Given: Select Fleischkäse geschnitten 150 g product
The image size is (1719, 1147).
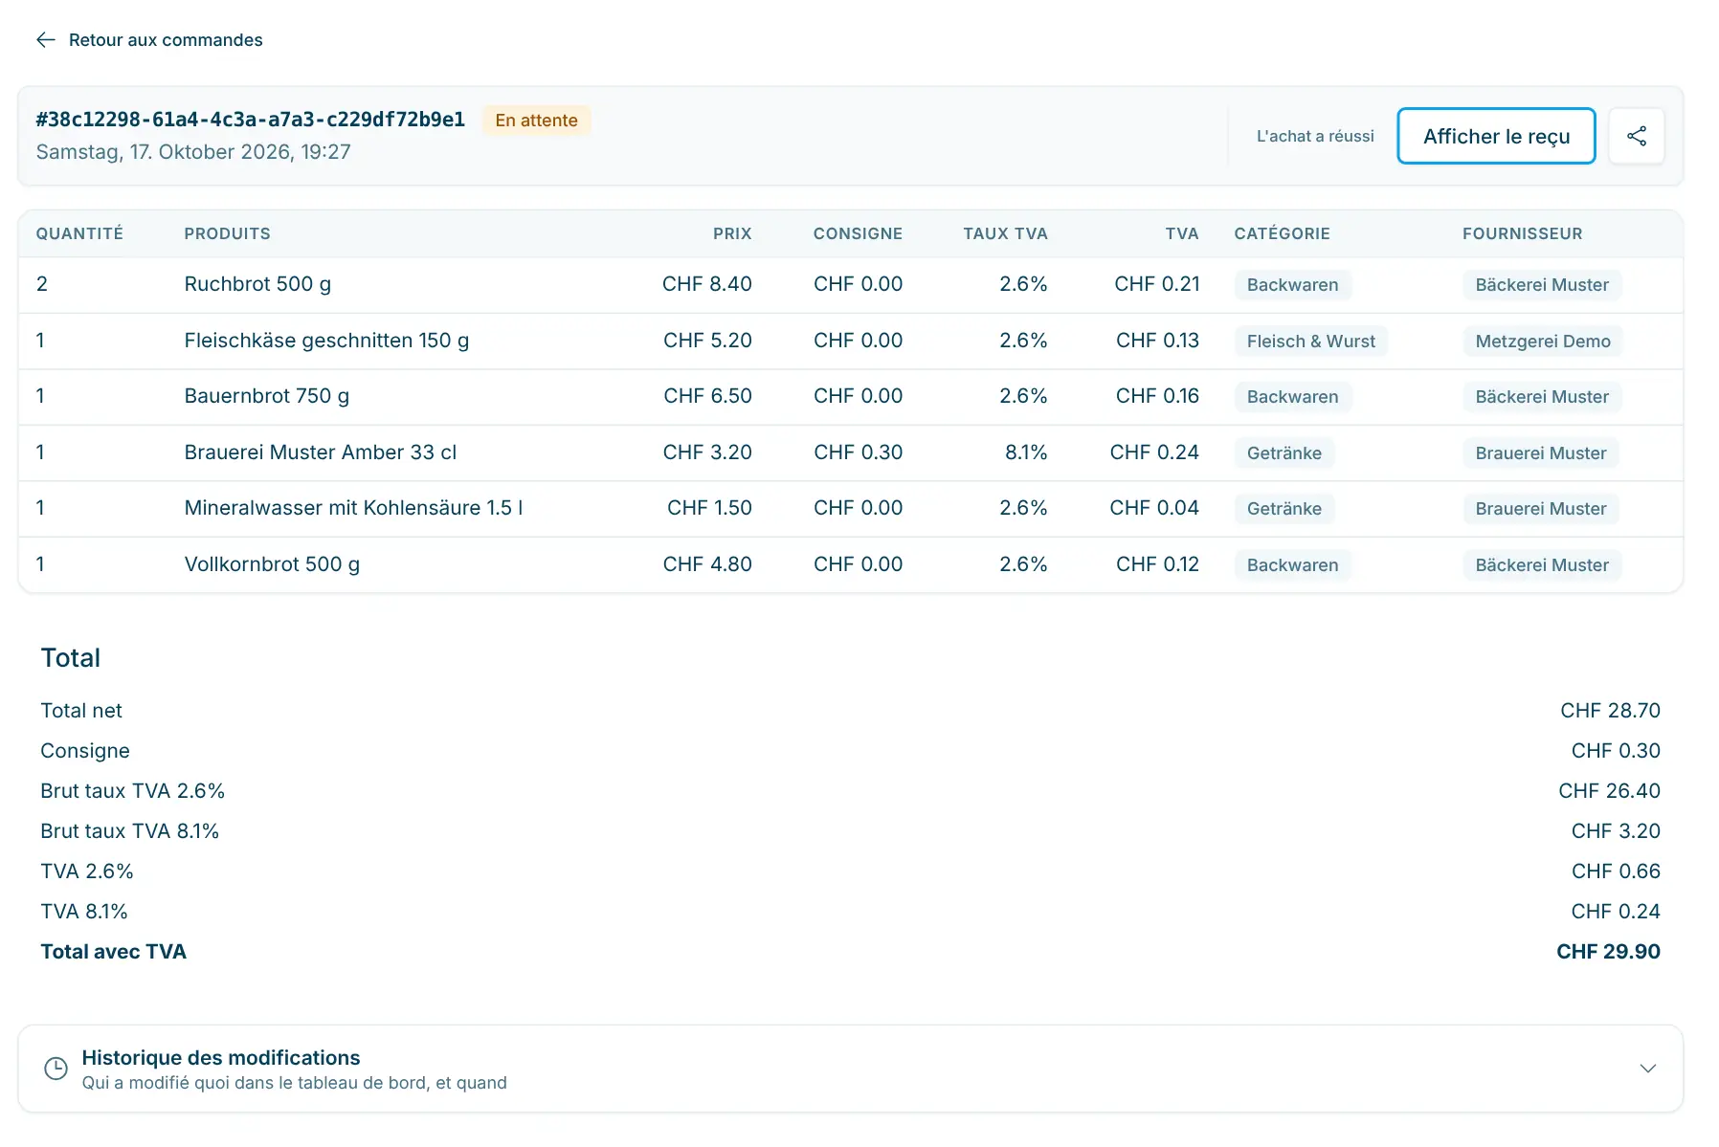Looking at the screenshot, I should (326, 341).
